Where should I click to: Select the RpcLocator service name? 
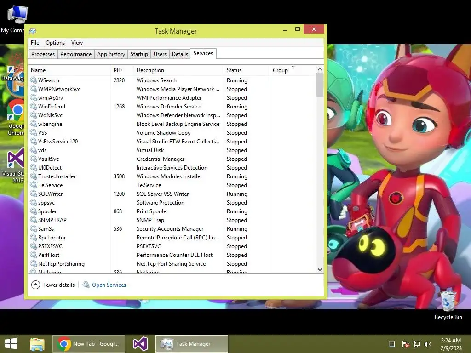tap(52, 238)
